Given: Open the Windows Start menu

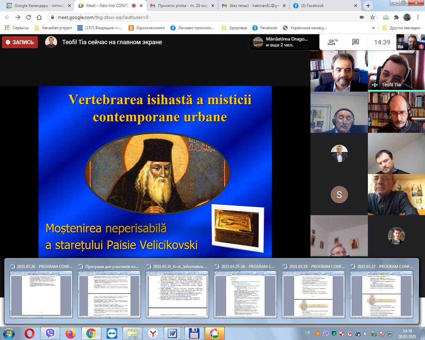Looking at the screenshot, I should 9,333.
